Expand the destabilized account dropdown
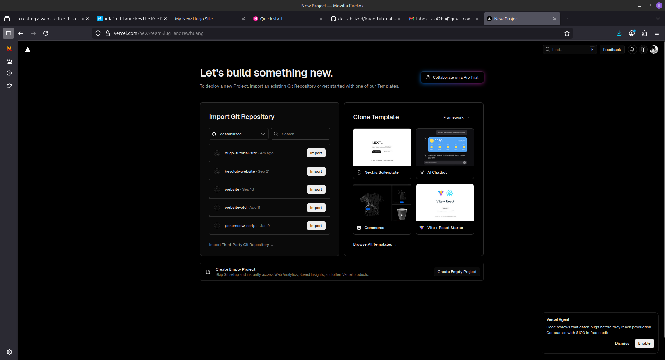 point(239,134)
